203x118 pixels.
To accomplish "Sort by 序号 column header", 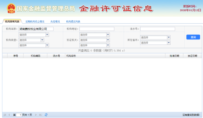I will click(16, 56).
